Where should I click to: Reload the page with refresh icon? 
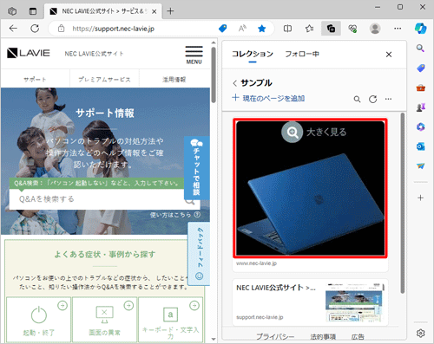(x=35, y=29)
